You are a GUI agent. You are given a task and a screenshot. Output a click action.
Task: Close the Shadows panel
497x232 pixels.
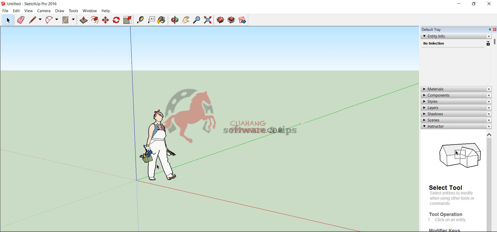[x=489, y=114]
